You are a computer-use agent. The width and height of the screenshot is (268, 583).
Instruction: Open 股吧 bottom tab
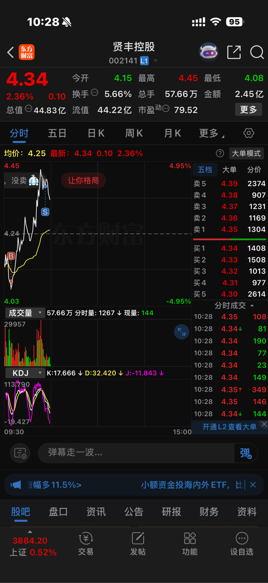point(21,512)
